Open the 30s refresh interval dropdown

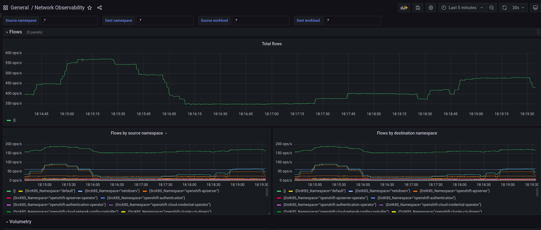pyautogui.click(x=518, y=8)
